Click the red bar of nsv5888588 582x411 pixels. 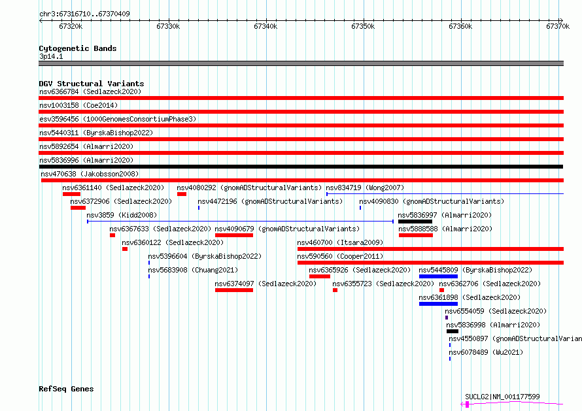(x=416, y=235)
